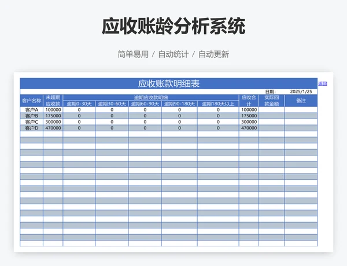Select 客户C's 逾期60-90天 zero cell
The width and height of the screenshot is (347, 266).
pyautogui.click(x=145, y=122)
